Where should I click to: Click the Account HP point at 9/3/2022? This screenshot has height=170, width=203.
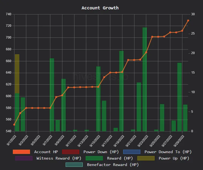pyautogui.click(x=26, y=108)
